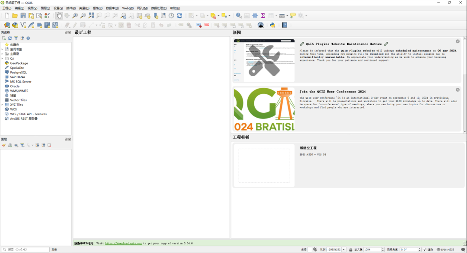
Task: Expand the 主目录 tree node
Action: 3,54
